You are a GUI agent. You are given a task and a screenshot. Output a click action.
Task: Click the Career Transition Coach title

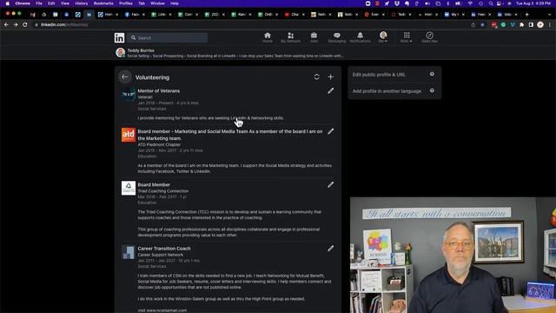click(164, 249)
